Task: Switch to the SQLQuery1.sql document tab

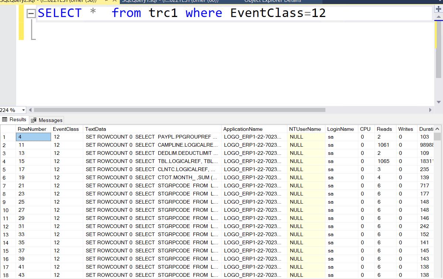Action: tap(170, 1)
